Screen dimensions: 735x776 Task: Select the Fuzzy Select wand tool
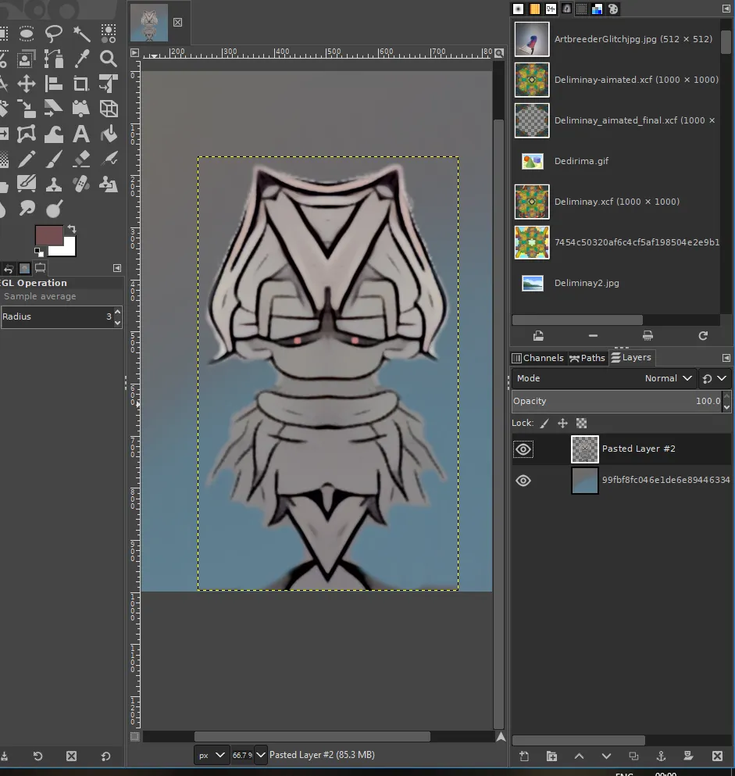(81, 34)
